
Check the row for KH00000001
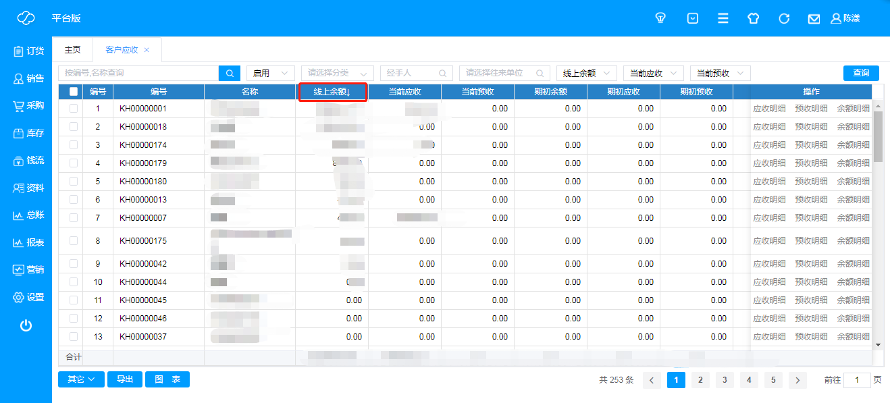coord(74,108)
